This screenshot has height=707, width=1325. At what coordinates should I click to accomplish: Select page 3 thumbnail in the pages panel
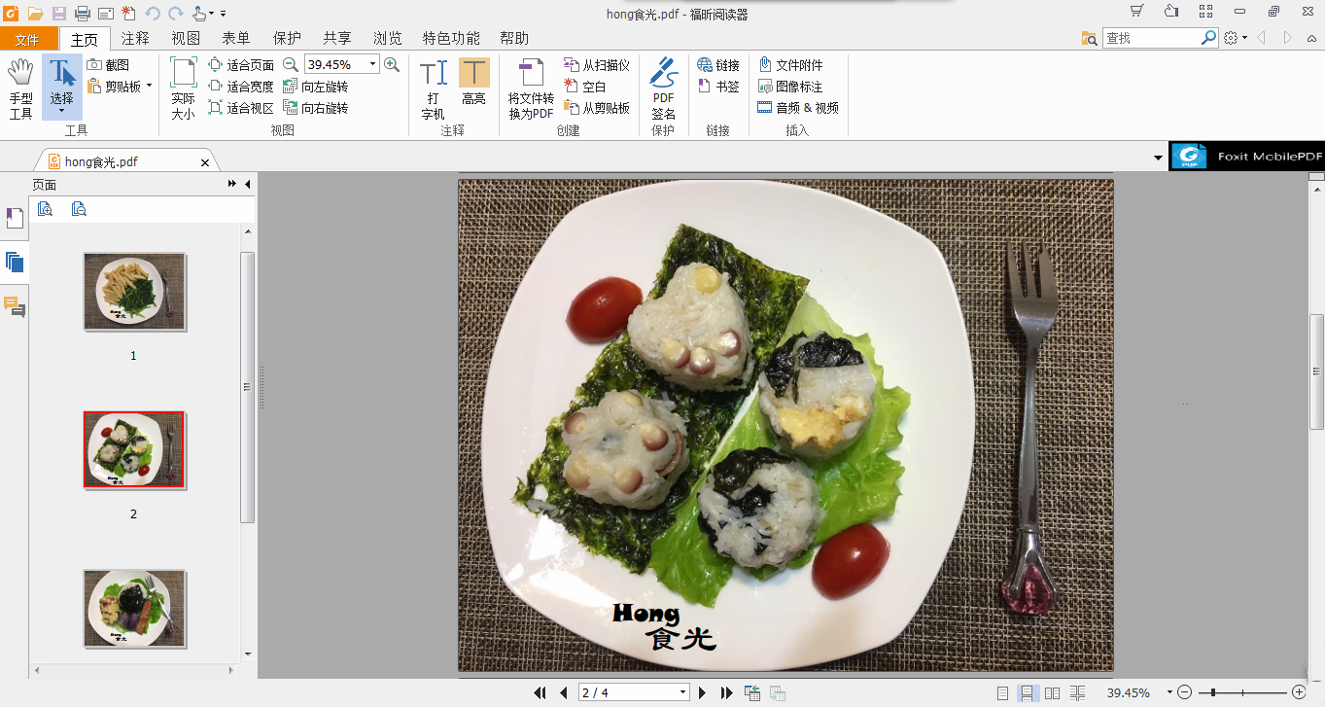coord(133,609)
